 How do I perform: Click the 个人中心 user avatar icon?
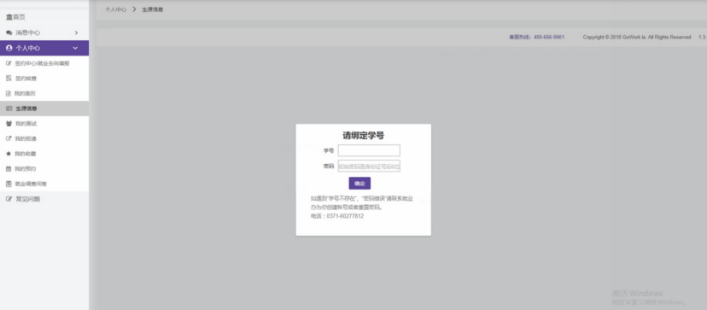tap(9, 49)
